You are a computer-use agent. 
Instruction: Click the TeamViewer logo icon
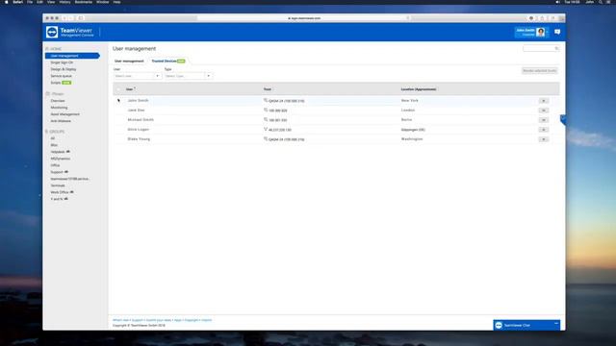(52, 32)
